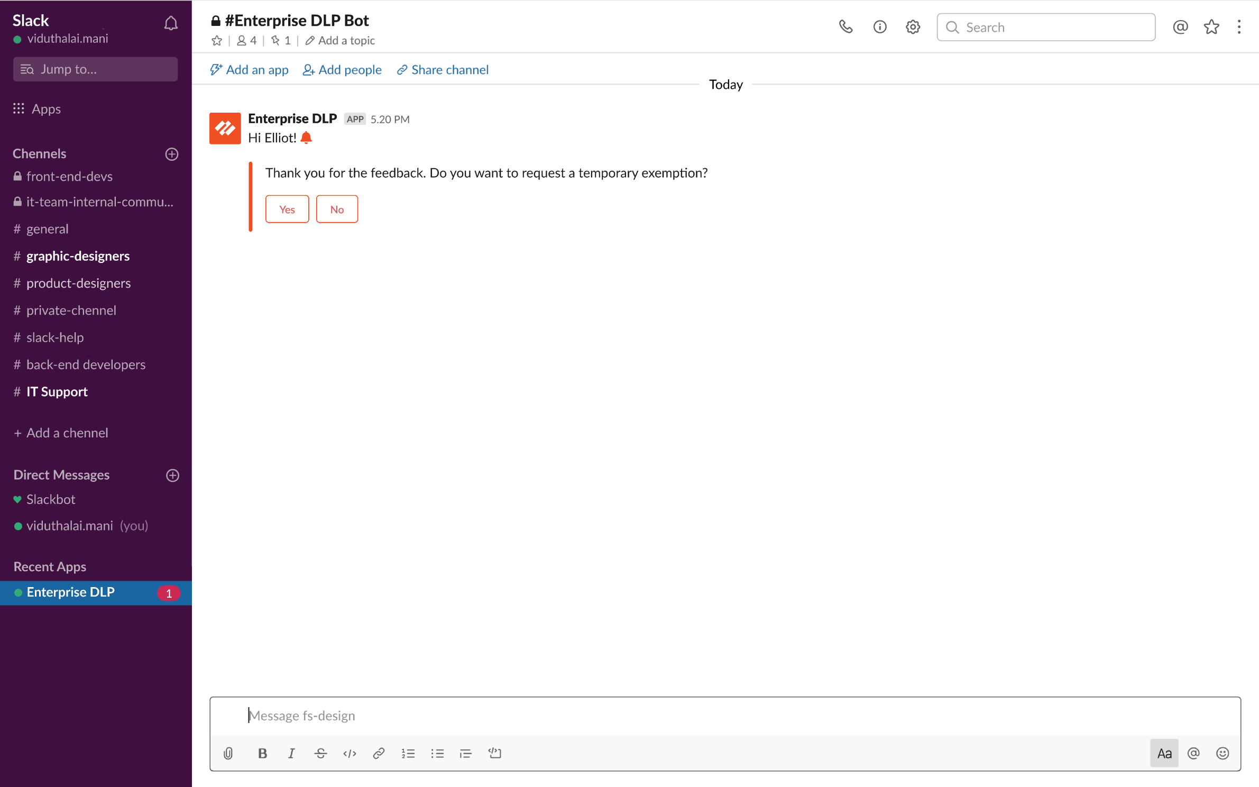This screenshot has height=787, width=1259.
Task: Star the Enterprise DLP Bot channel
Action: pyautogui.click(x=216, y=41)
